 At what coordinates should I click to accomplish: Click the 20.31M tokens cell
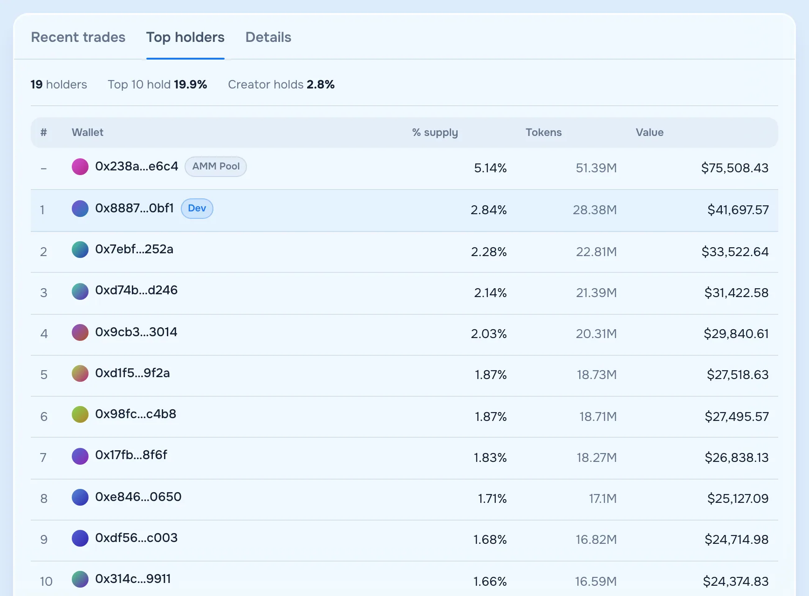pos(596,334)
